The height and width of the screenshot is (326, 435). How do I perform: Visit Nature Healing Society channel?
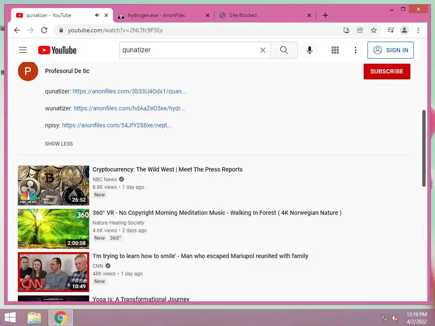coord(119,222)
